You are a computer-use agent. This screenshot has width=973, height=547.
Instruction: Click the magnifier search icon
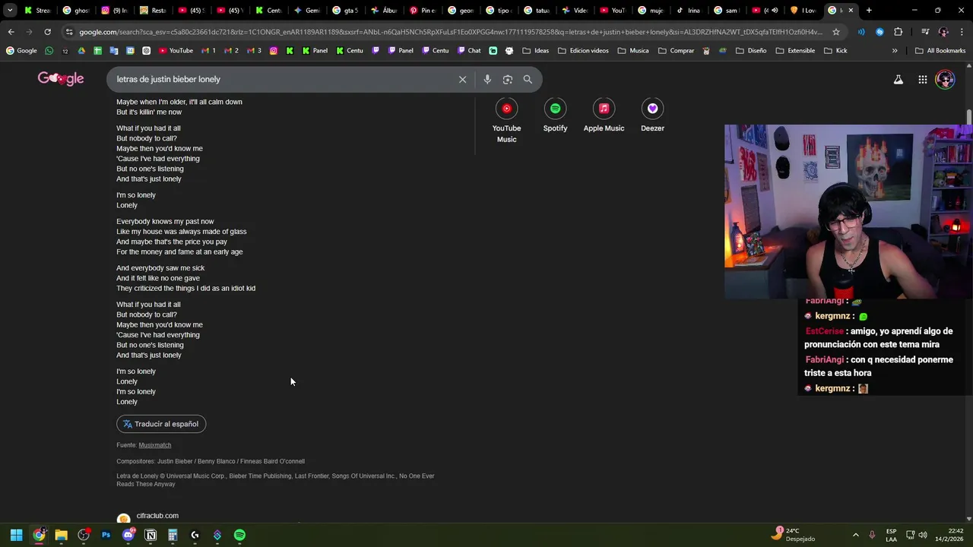(x=528, y=79)
